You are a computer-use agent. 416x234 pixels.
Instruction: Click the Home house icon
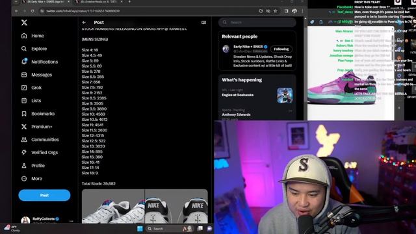(x=24, y=36)
